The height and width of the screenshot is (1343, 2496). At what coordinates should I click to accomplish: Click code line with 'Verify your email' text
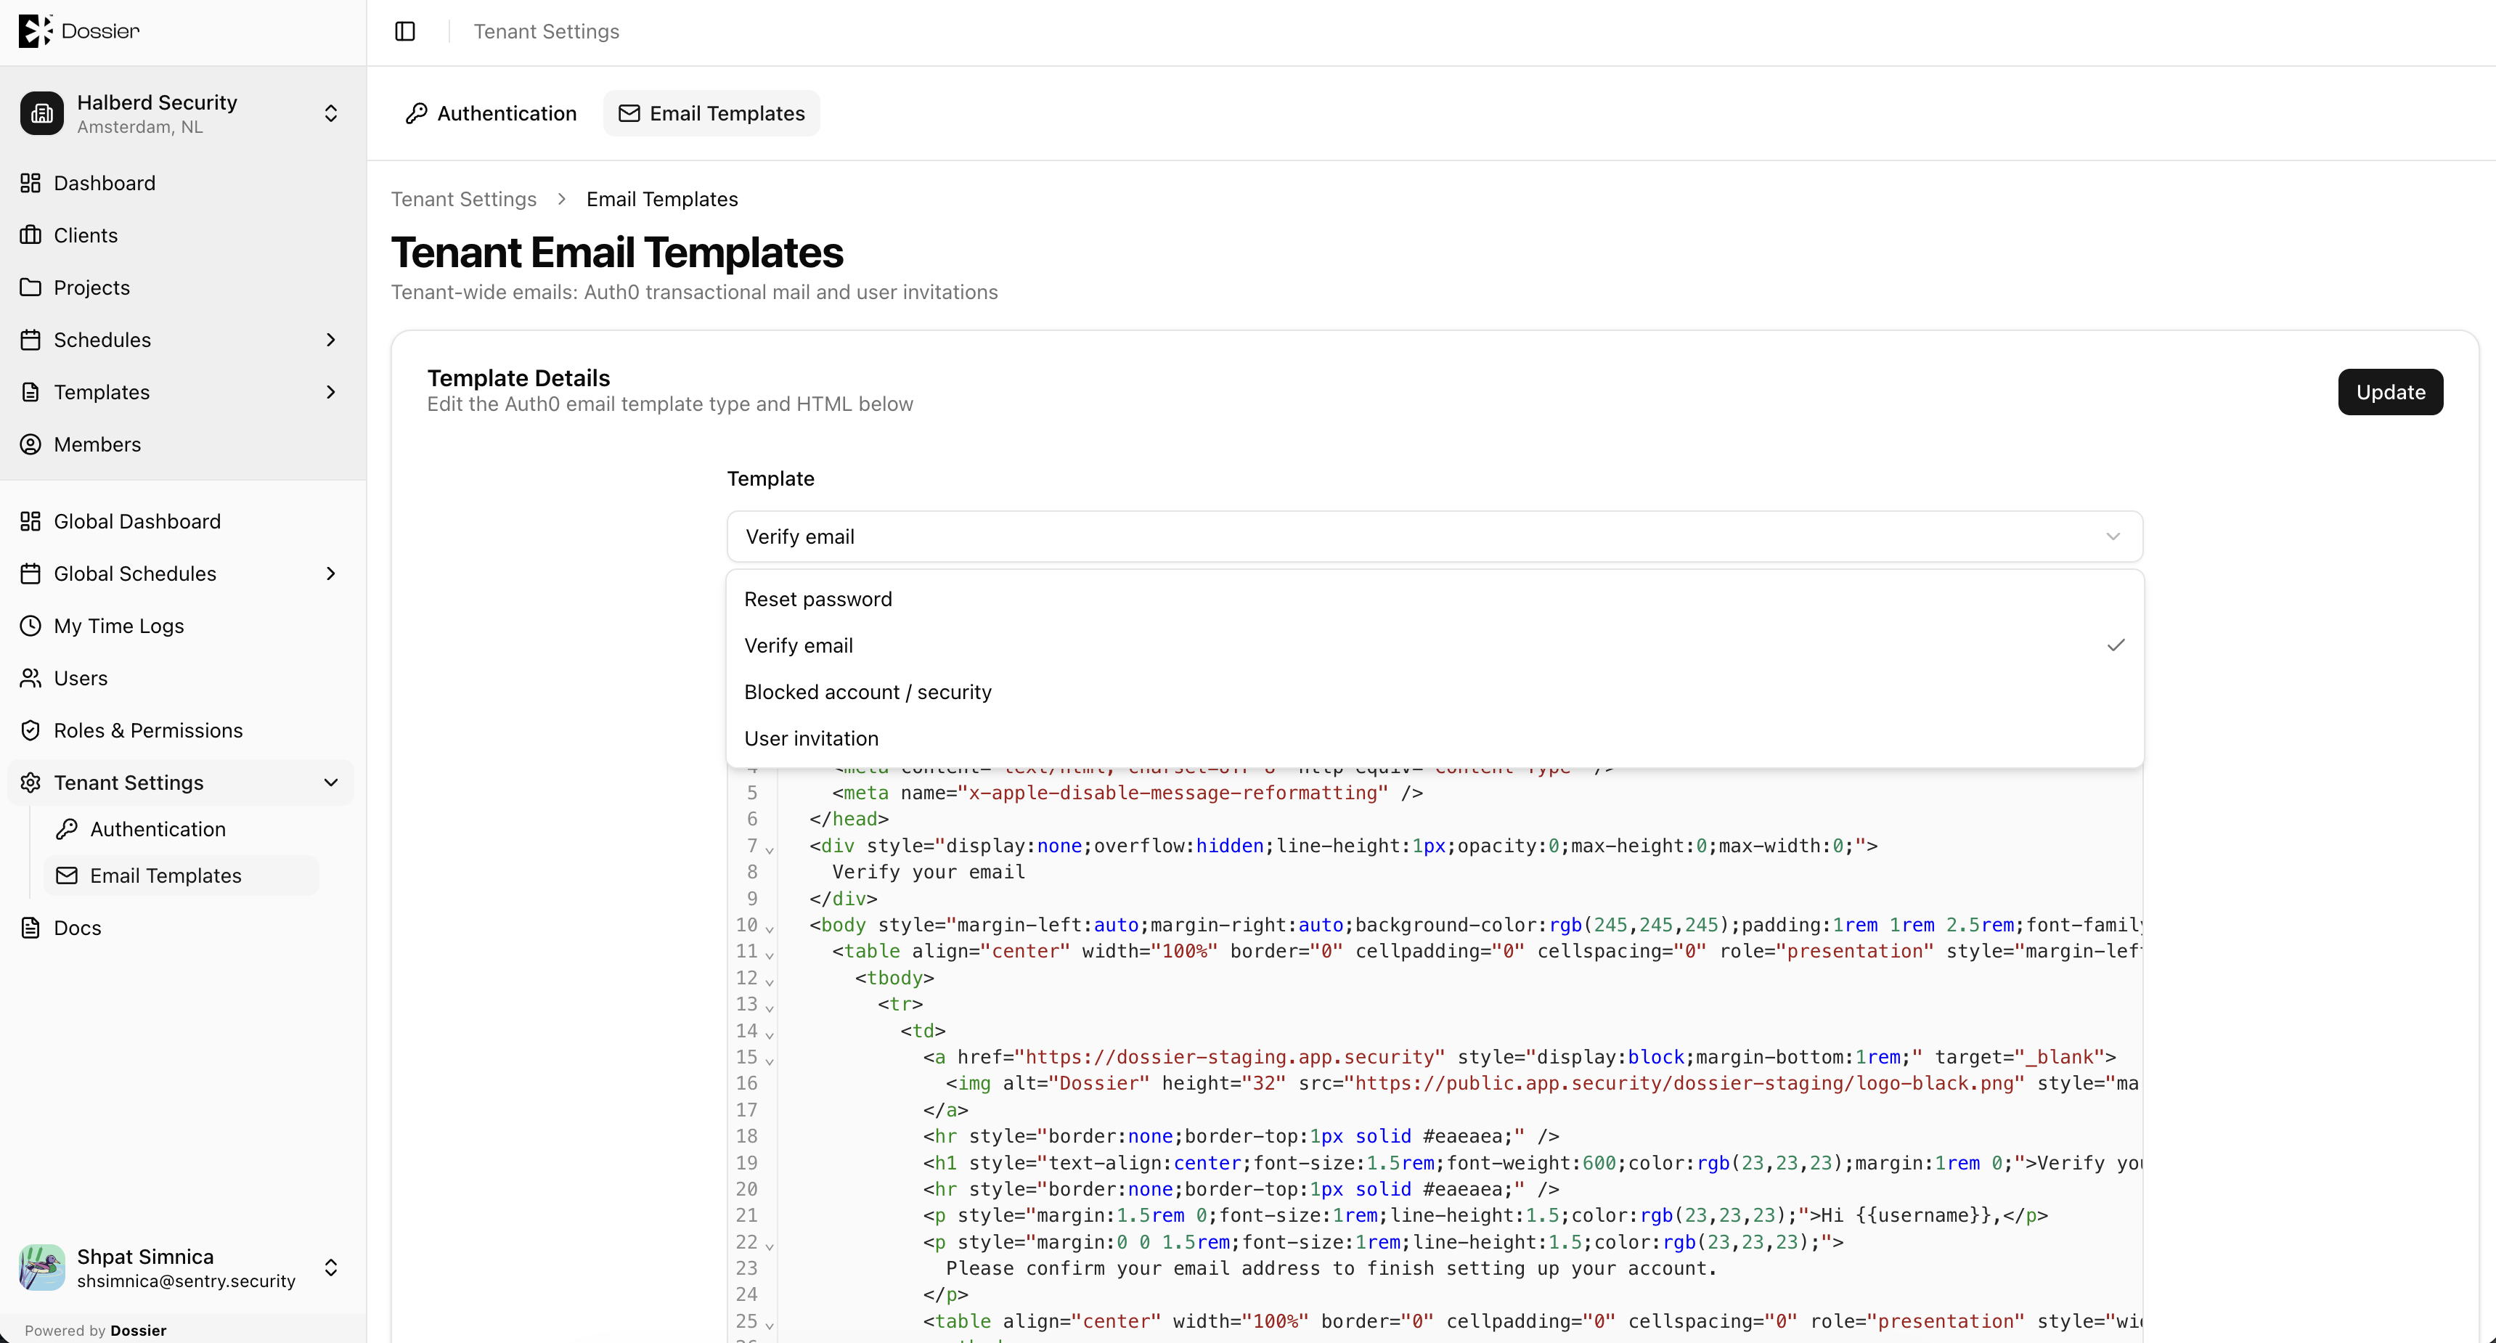click(x=929, y=872)
